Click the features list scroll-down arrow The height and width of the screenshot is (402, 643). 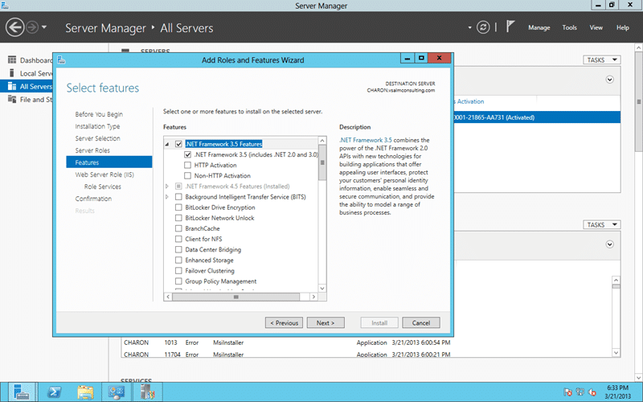pos(322,289)
